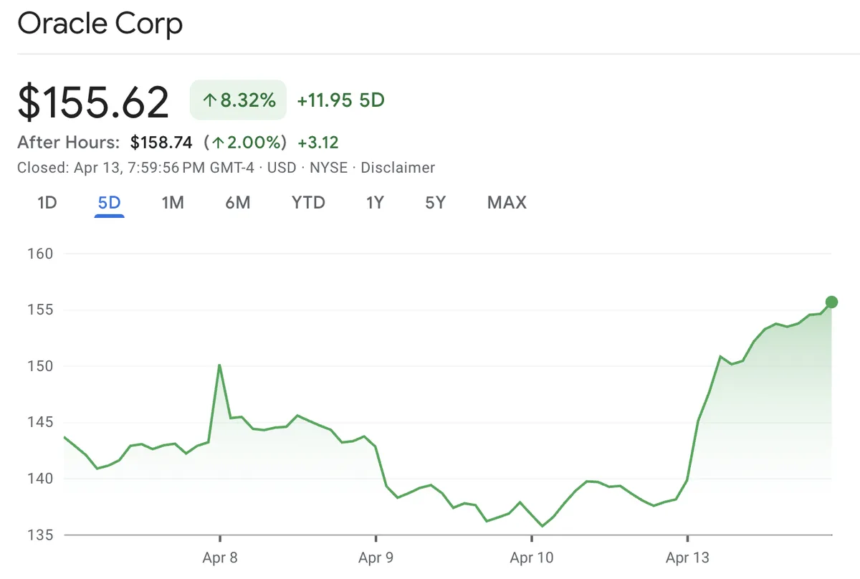Image resolution: width=860 pixels, height=579 pixels.
Task: Select the 5D chart view
Action: (x=108, y=203)
